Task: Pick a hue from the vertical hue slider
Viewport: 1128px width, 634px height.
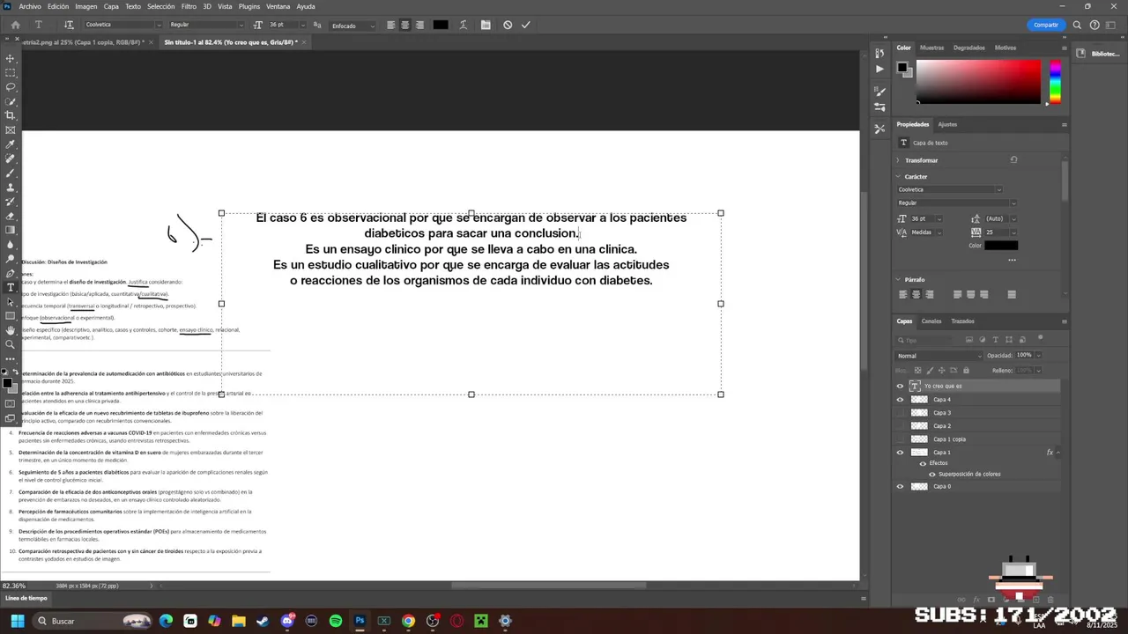Action: 1055,82
